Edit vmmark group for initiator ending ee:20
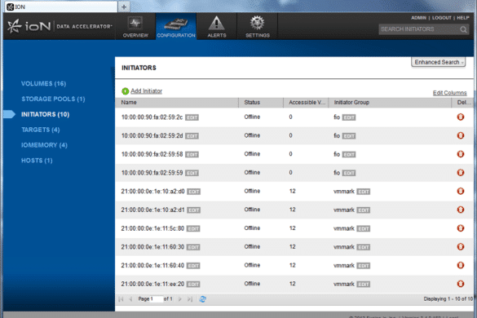Image resolution: width=477 pixels, height=318 pixels. coord(364,285)
